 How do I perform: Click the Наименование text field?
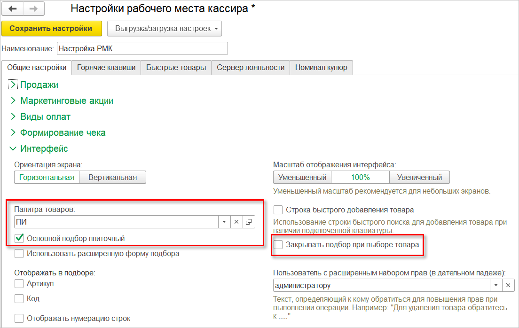pos(142,48)
